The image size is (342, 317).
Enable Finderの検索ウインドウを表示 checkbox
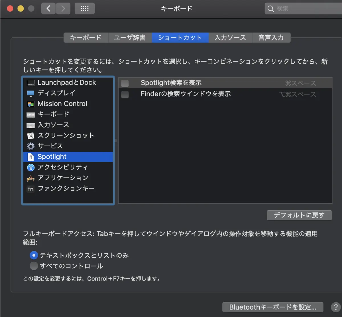(125, 94)
